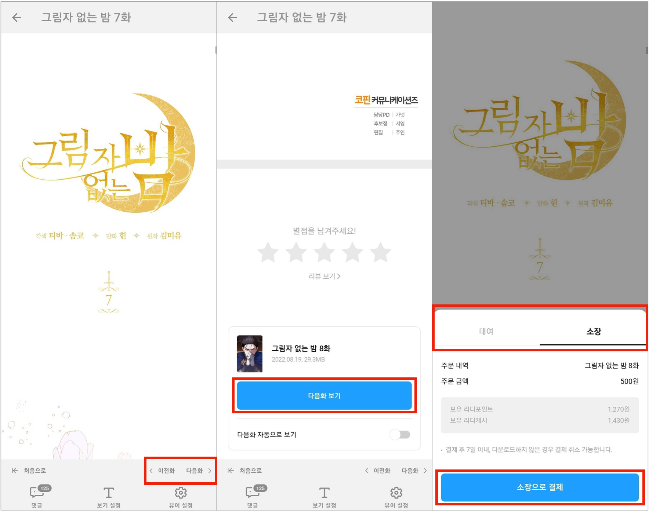Jump to 처음으로 on left screen
This screenshot has height=512, width=649.
point(29,471)
